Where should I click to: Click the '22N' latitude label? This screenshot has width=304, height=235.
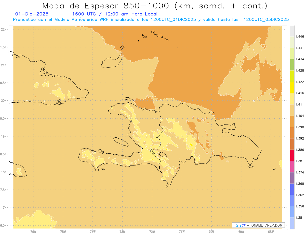click(4, 29)
